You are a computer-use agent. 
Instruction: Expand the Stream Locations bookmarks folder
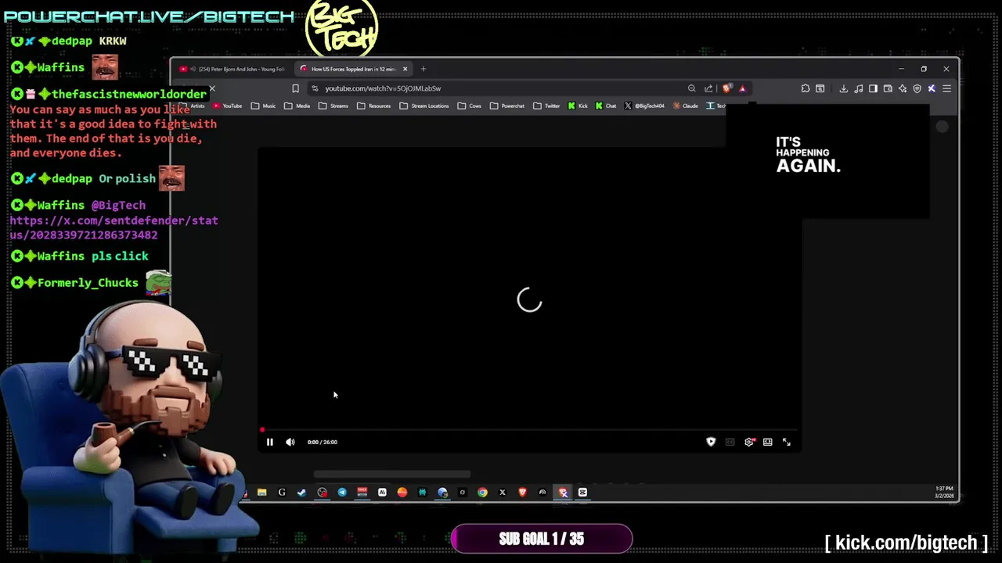[x=424, y=106]
